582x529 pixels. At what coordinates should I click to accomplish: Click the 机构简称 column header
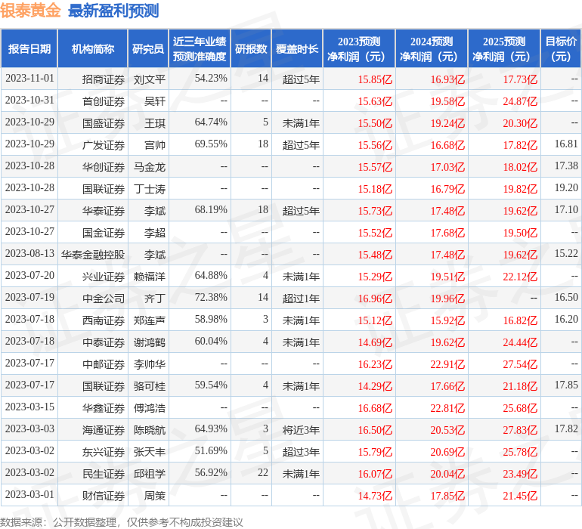point(93,48)
